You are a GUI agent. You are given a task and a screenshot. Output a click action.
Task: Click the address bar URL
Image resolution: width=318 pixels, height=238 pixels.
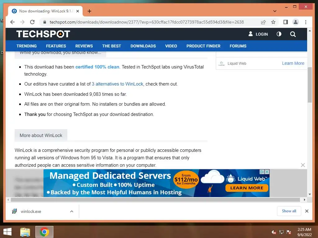click(x=147, y=22)
